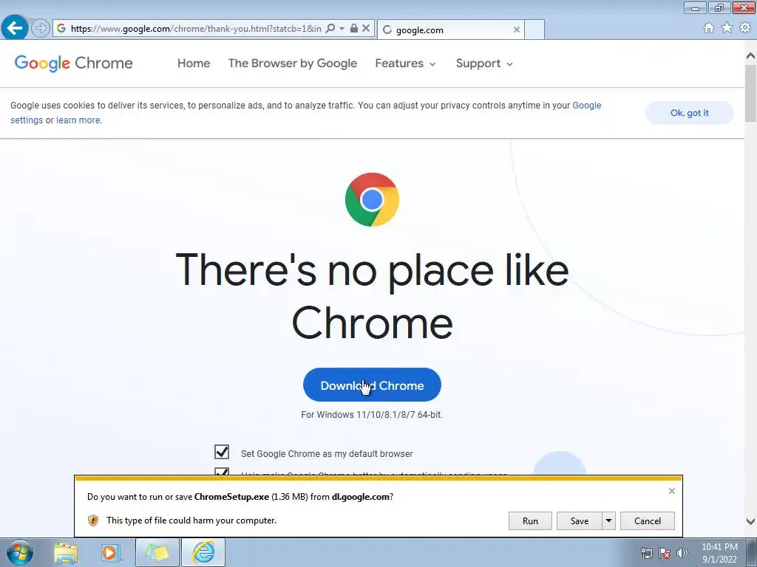Click the IE forward arrow button
This screenshot has width=757, height=567.
point(41,29)
